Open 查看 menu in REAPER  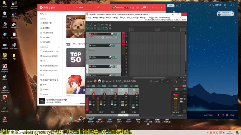coord(102,18)
